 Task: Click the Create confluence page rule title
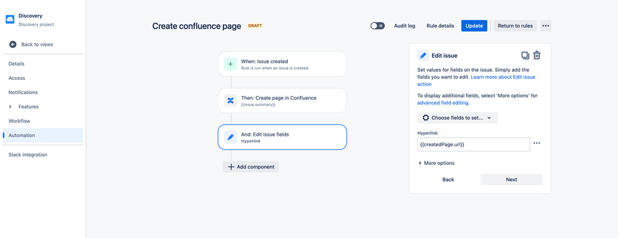pos(197,26)
